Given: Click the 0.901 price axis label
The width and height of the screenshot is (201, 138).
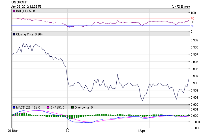Looking at the screenshot, I should [194, 97].
